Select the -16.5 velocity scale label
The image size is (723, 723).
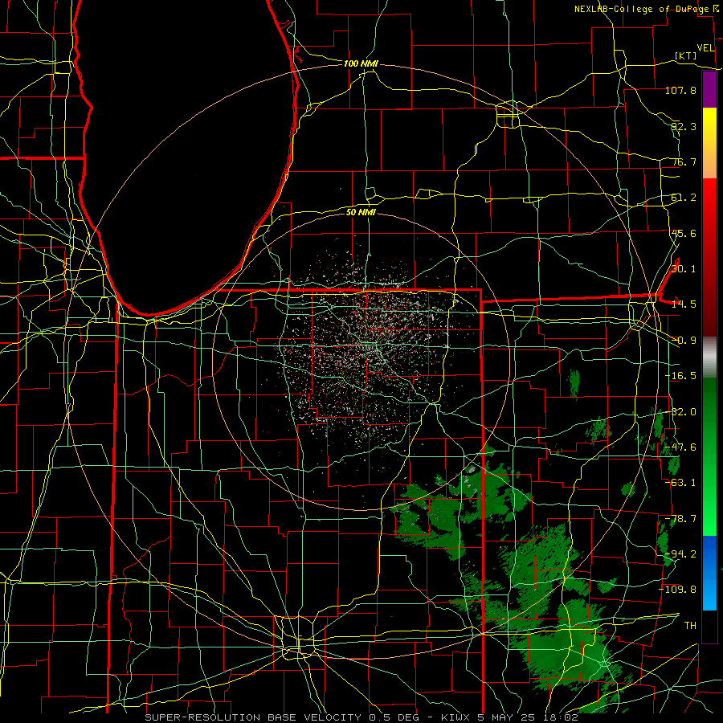(x=680, y=376)
